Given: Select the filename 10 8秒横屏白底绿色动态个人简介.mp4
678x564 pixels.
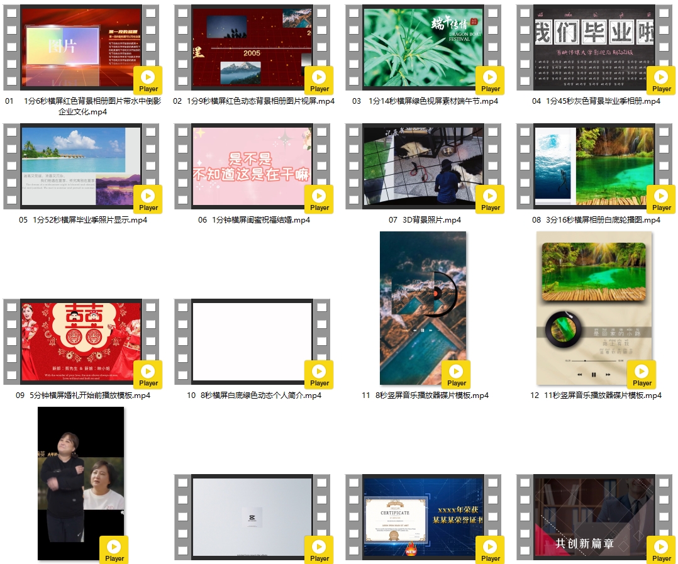Looking at the screenshot, I should pyautogui.click(x=253, y=395).
